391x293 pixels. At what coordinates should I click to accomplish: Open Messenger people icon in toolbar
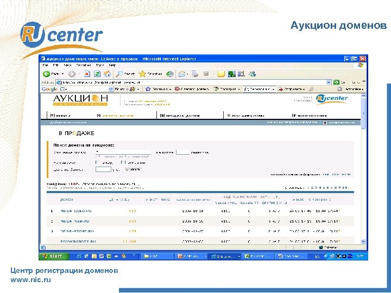pos(253,74)
